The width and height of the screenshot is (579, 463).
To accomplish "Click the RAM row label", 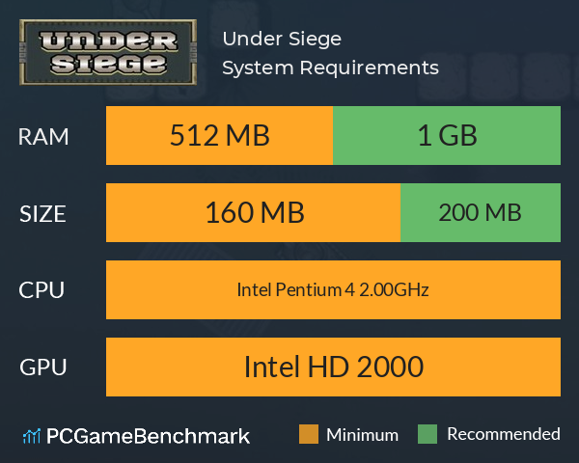I will pyautogui.click(x=43, y=137).
